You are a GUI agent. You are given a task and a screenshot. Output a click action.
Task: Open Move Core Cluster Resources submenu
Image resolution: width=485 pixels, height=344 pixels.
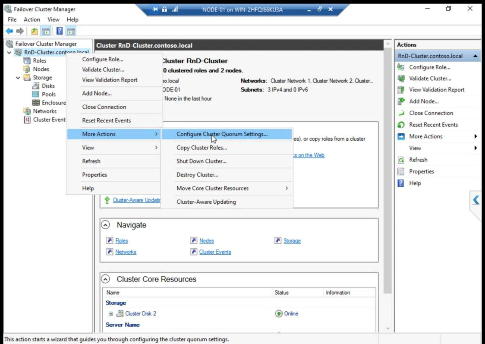click(227, 188)
